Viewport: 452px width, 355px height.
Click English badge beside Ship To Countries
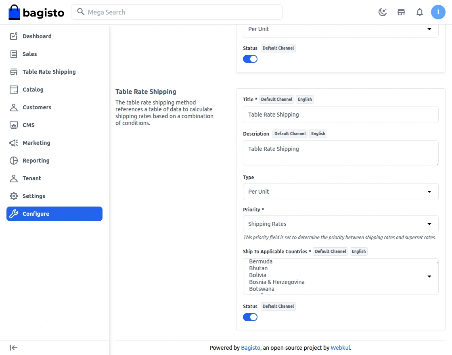tap(359, 252)
